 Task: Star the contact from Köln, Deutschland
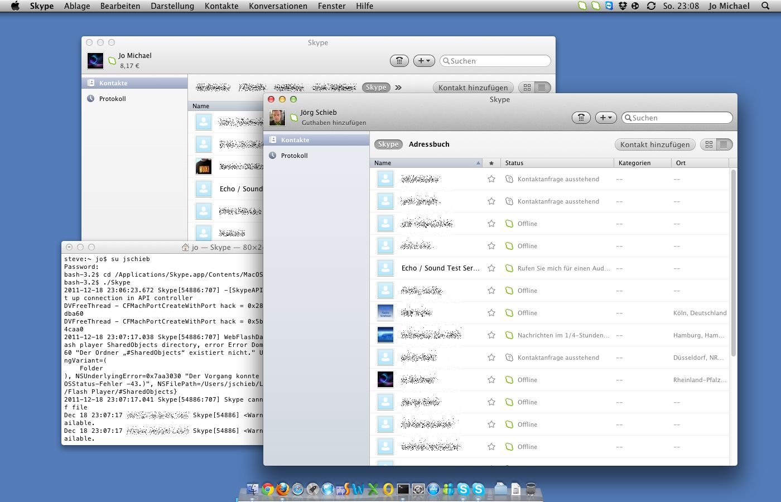(491, 313)
